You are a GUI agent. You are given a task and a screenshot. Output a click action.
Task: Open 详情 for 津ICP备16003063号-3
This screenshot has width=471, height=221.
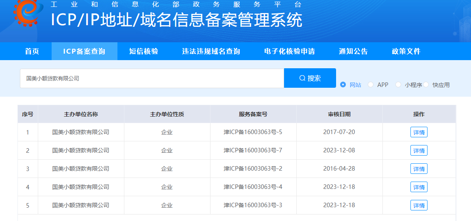(x=419, y=206)
